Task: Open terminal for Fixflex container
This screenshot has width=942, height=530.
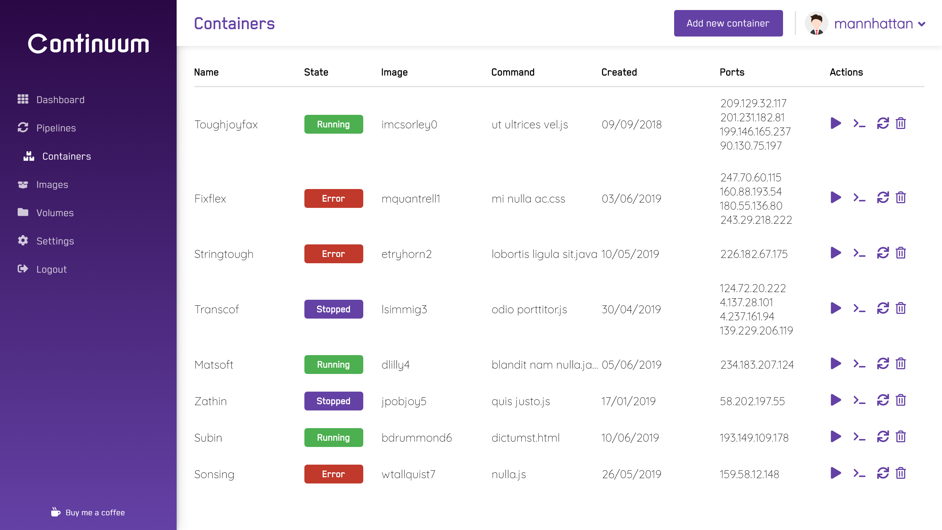Action: pos(859,198)
